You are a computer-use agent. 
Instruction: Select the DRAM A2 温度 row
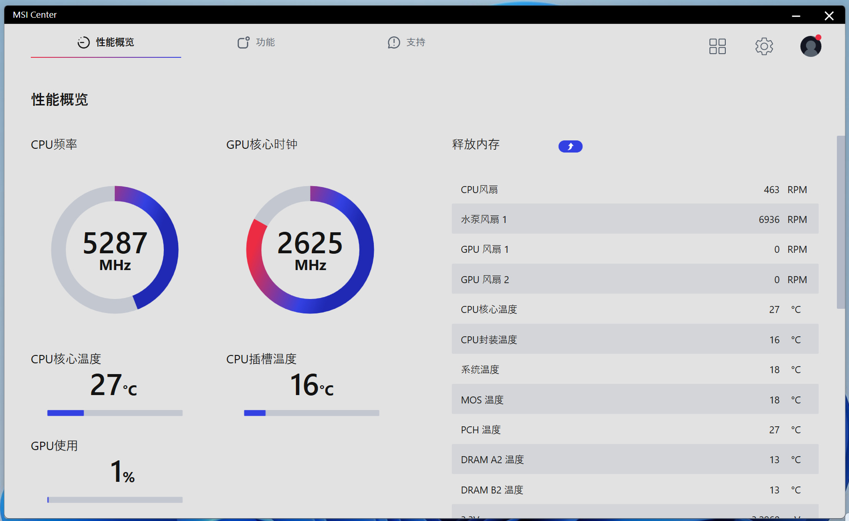pos(635,459)
